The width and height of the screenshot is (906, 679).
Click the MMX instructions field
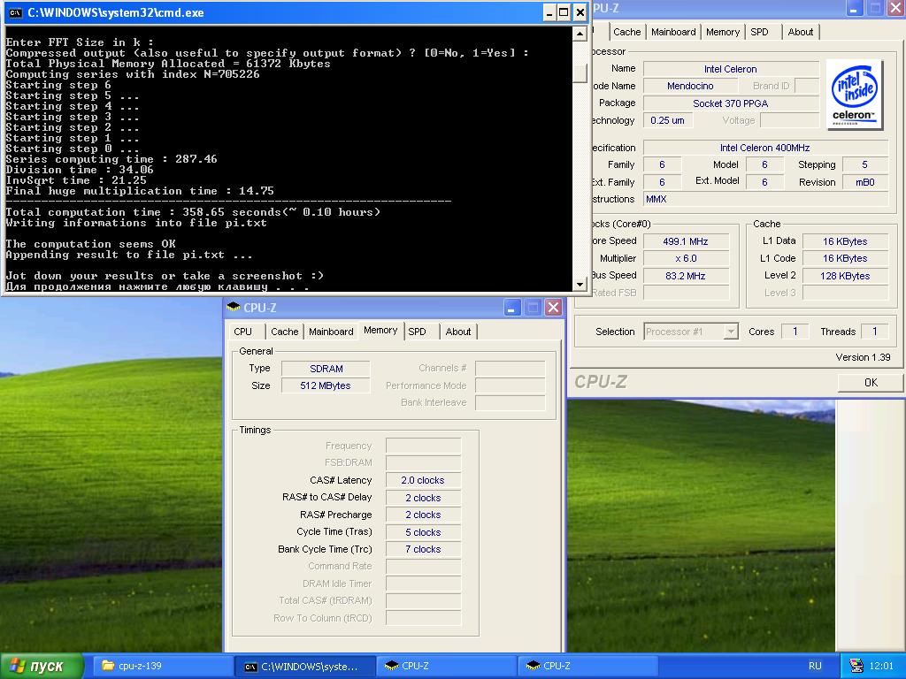tap(765, 199)
